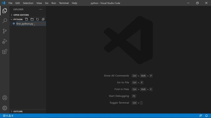Click the Toggle Terminal label

tap(119, 103)
